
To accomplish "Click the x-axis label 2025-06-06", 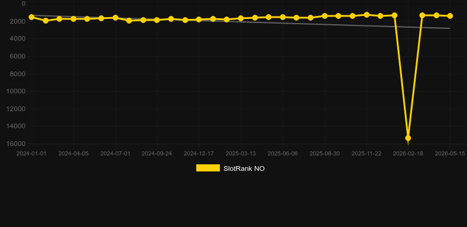I will [283, 154].
